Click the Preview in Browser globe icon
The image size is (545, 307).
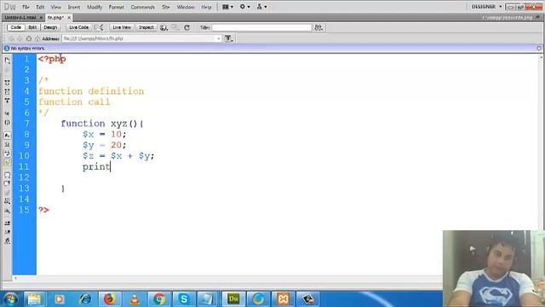click(x=163, y=27)
